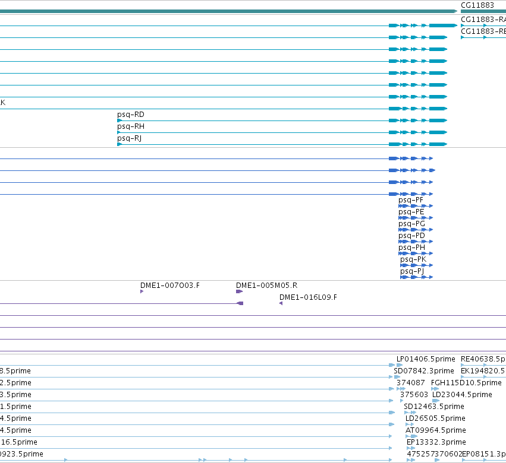Select the FGH115D10.5prime EST label

[x=466, y=383]
